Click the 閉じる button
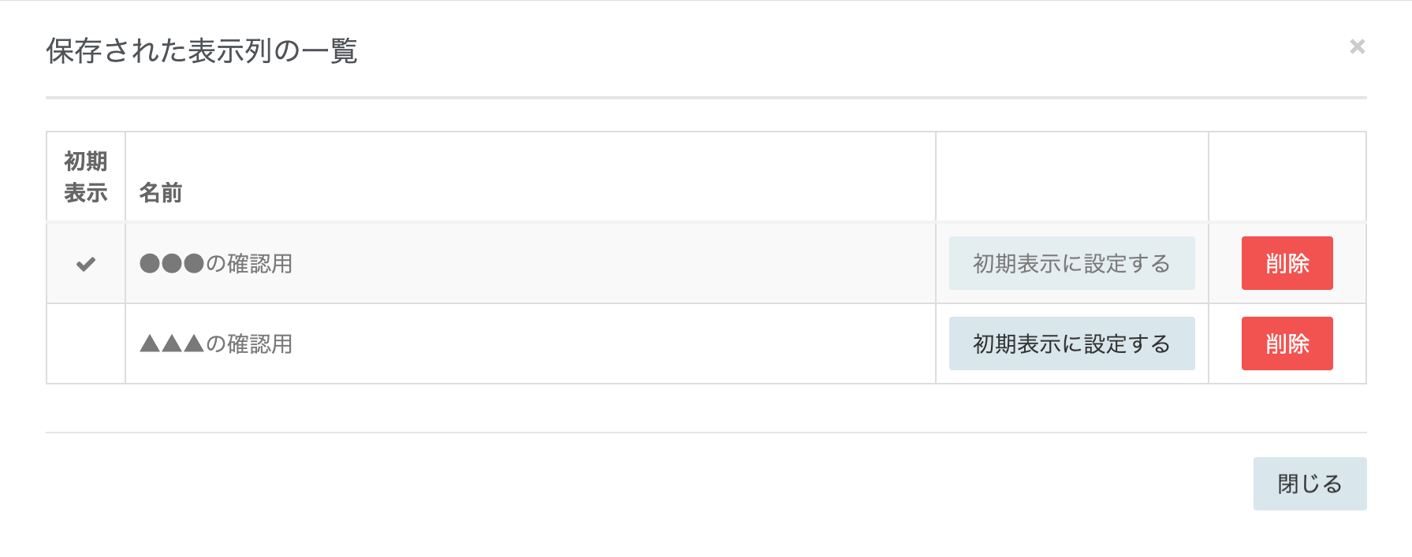 1310,484
